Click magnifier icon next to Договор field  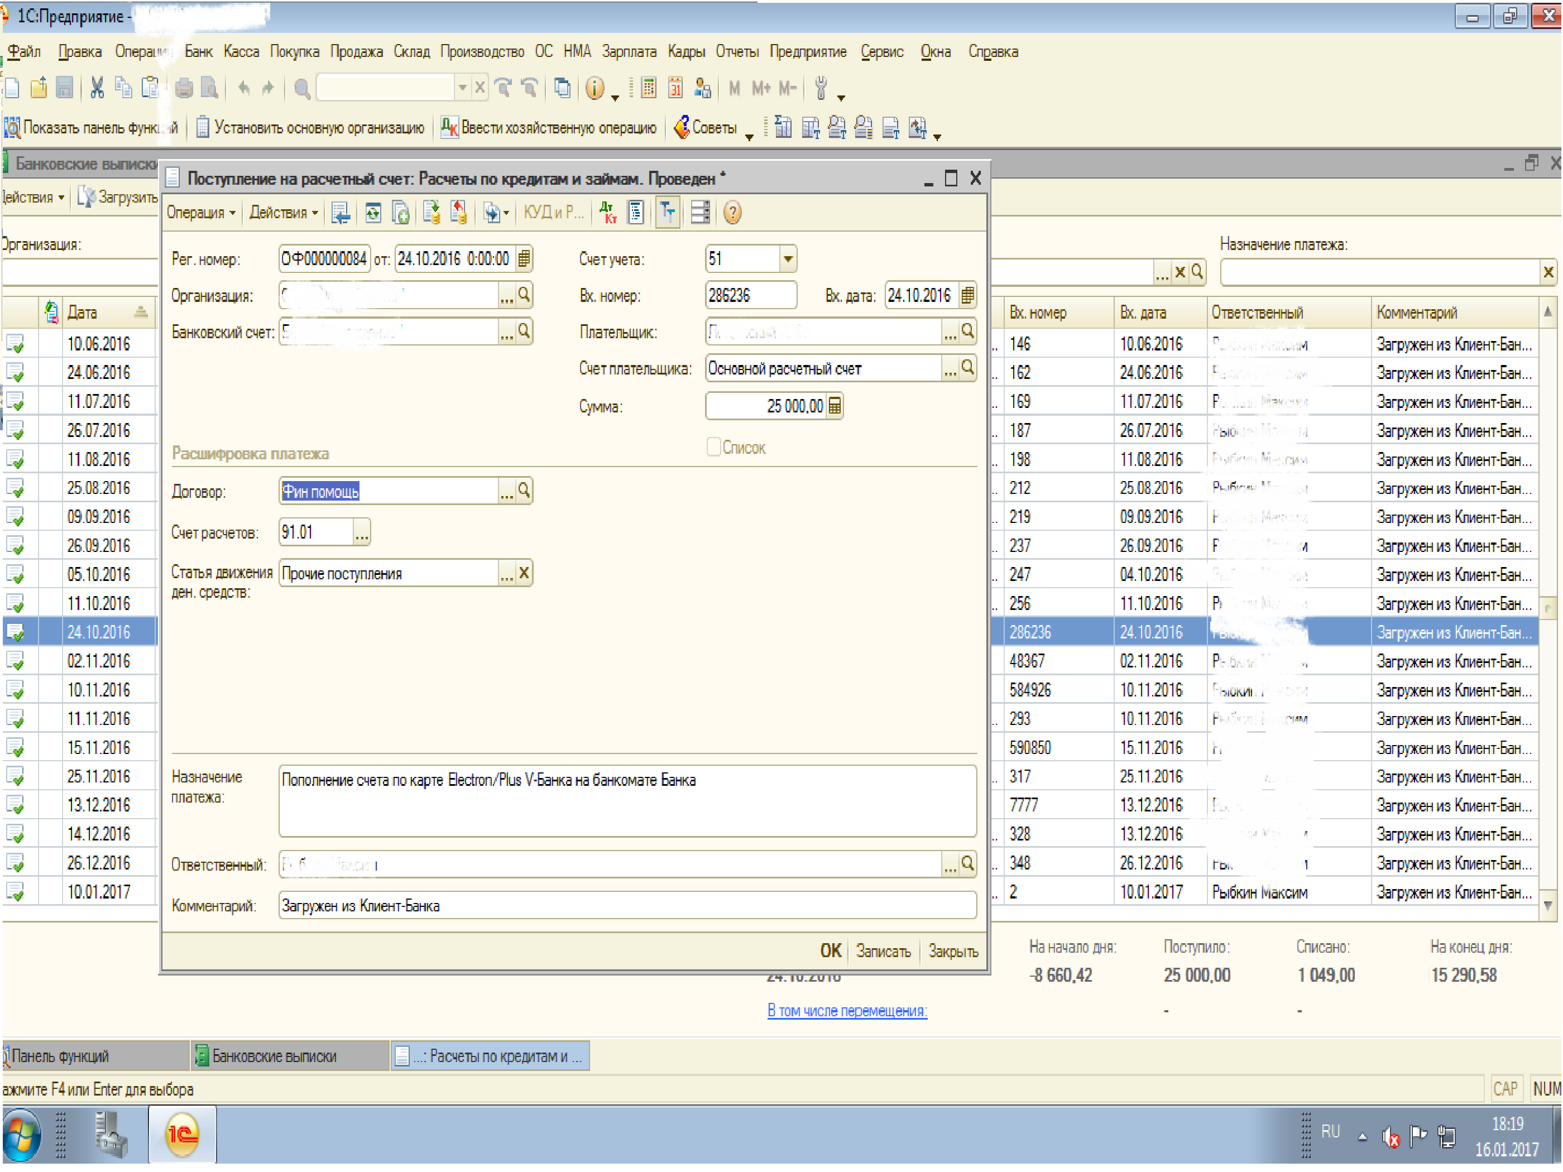[x=524, y=490]
